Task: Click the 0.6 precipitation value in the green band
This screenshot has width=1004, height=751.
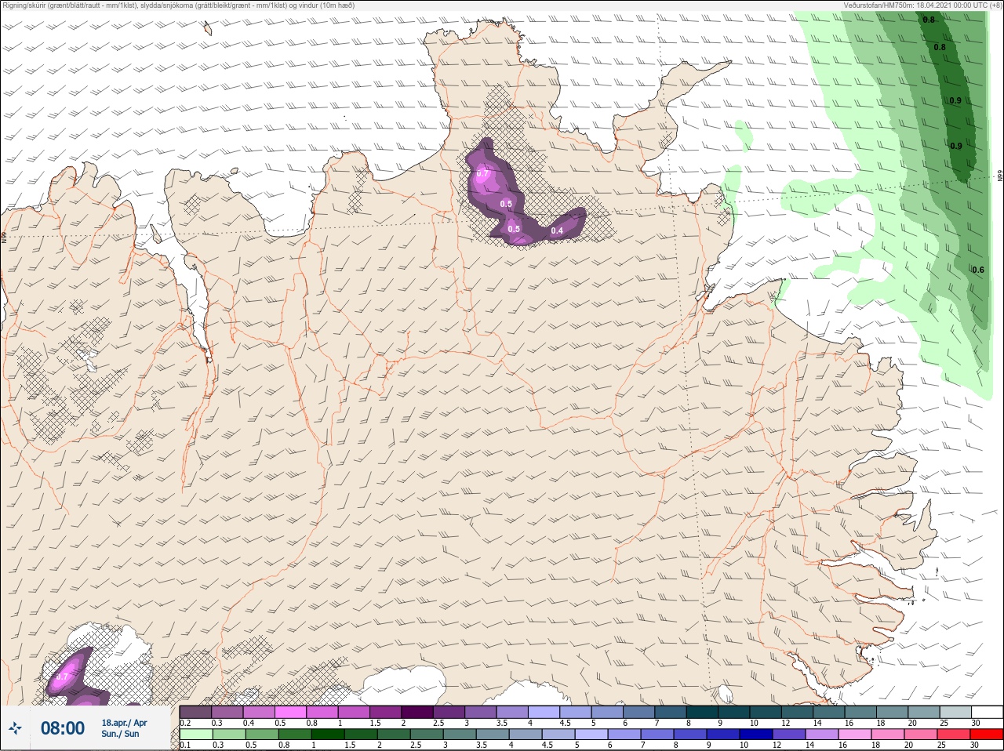Action: (978, 270)
